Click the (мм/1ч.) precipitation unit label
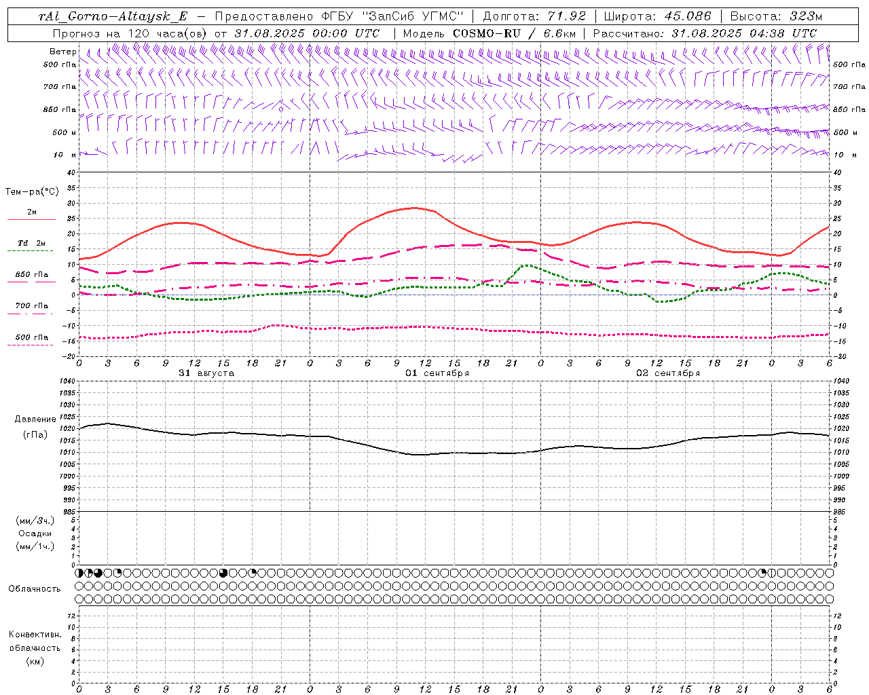 [35, 546]
